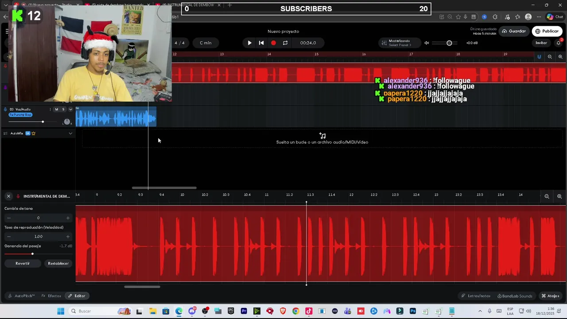Open new browser tab with plus

229,5
